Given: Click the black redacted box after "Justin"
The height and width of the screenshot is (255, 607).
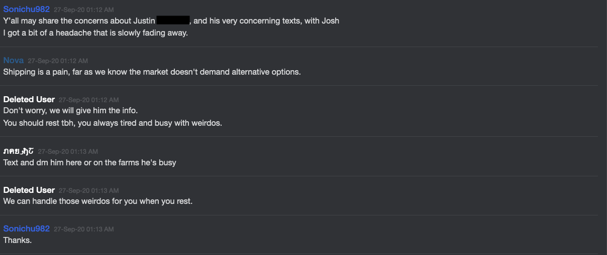Looking at the screenshot, I should click(173, 21).
